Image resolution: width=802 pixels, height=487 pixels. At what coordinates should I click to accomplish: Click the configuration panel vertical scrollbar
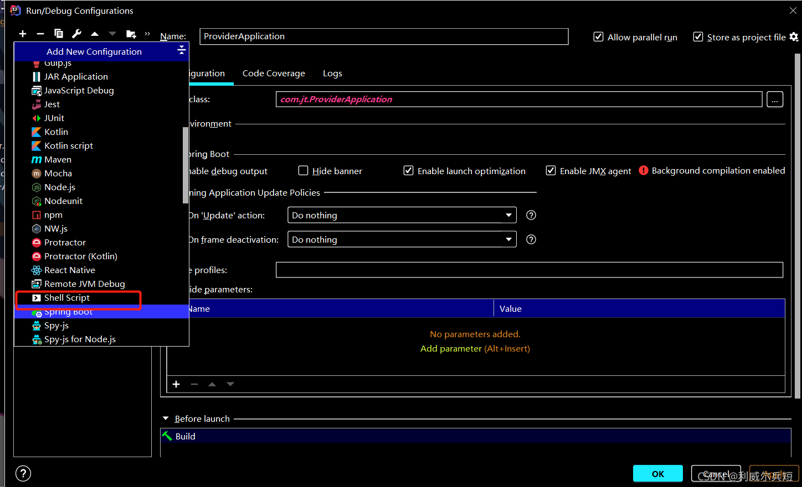798,226
